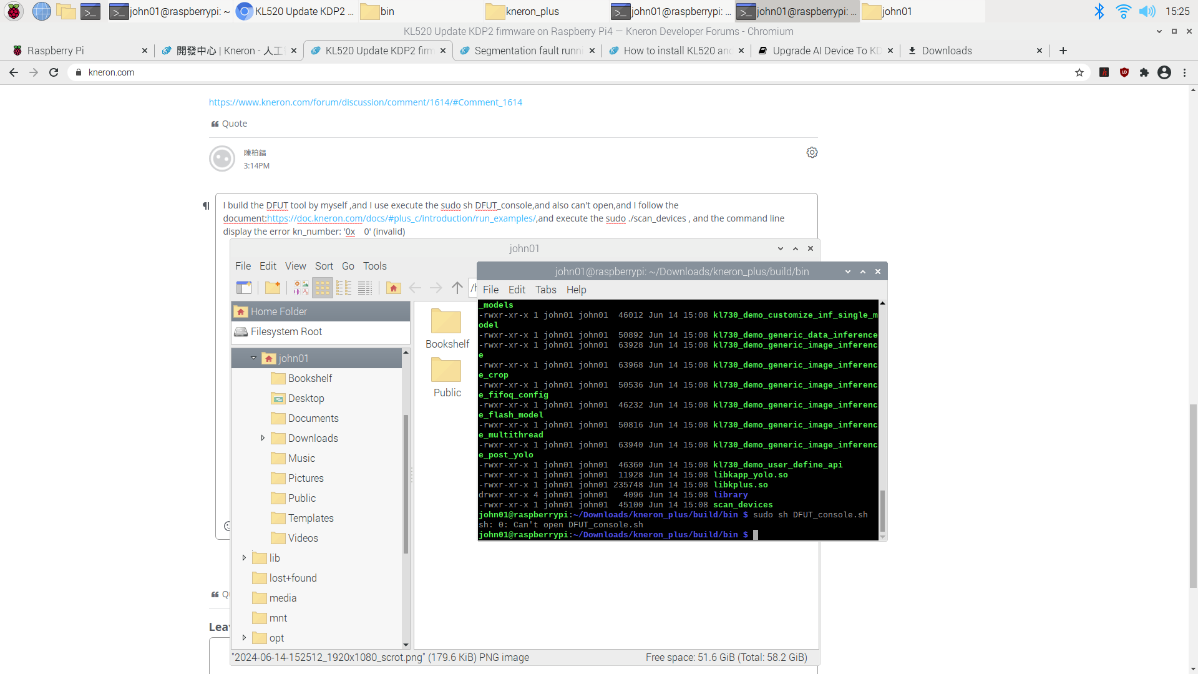Viewport: 1198px width, 674px height.
Task: Open the Sort menu in file manager
Action: (324, 266)
